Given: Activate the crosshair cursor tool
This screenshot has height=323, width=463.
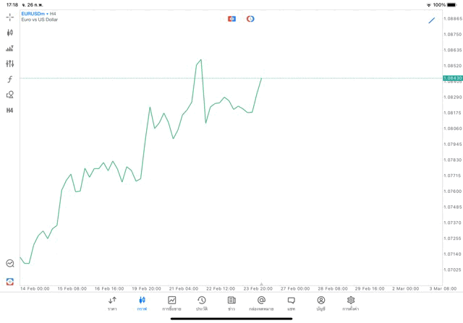Looking at the screenshot, I should click(9, 17).
